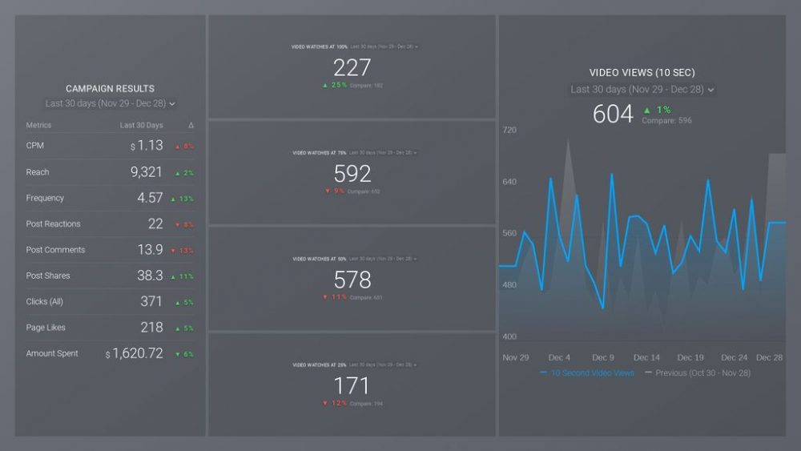Click the Dec 14 label on chart axis
Screen dimensions: 801x451
coord(646,357)
